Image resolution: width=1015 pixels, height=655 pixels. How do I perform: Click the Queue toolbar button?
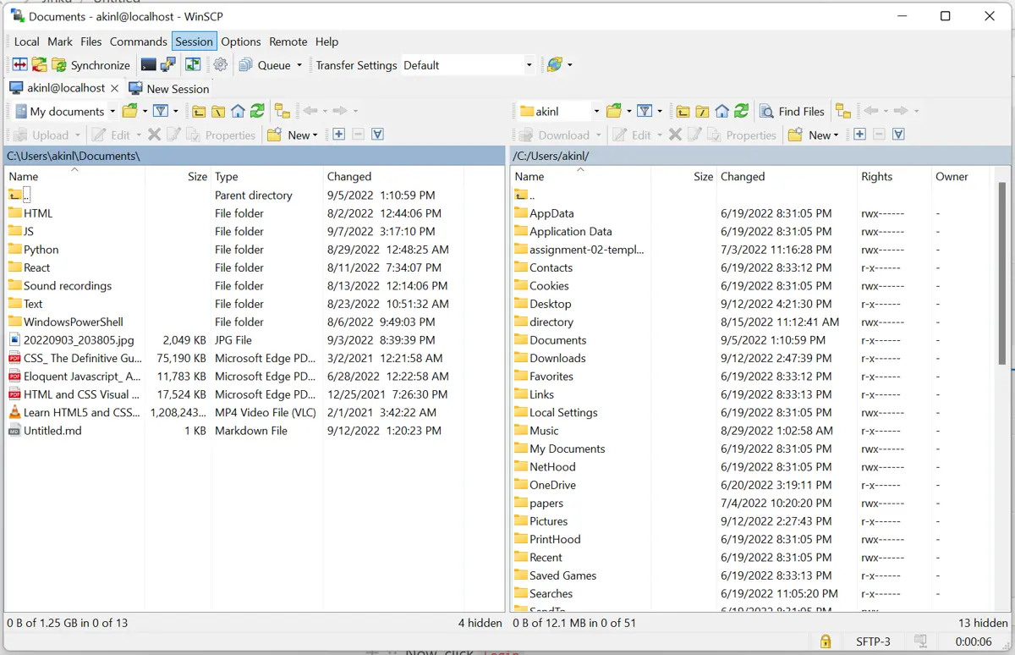[x=265, y=65]
